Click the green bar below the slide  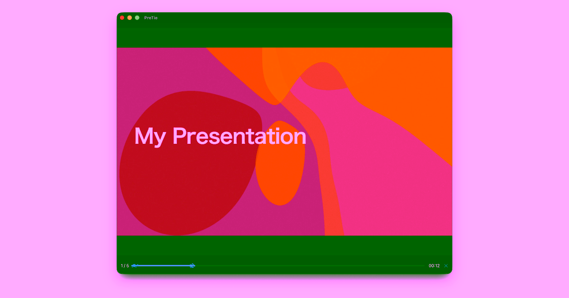click(x=284, y=245)
